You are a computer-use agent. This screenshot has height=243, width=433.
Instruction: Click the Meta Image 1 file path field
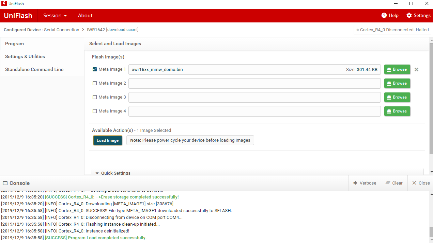tap(254, 69)
